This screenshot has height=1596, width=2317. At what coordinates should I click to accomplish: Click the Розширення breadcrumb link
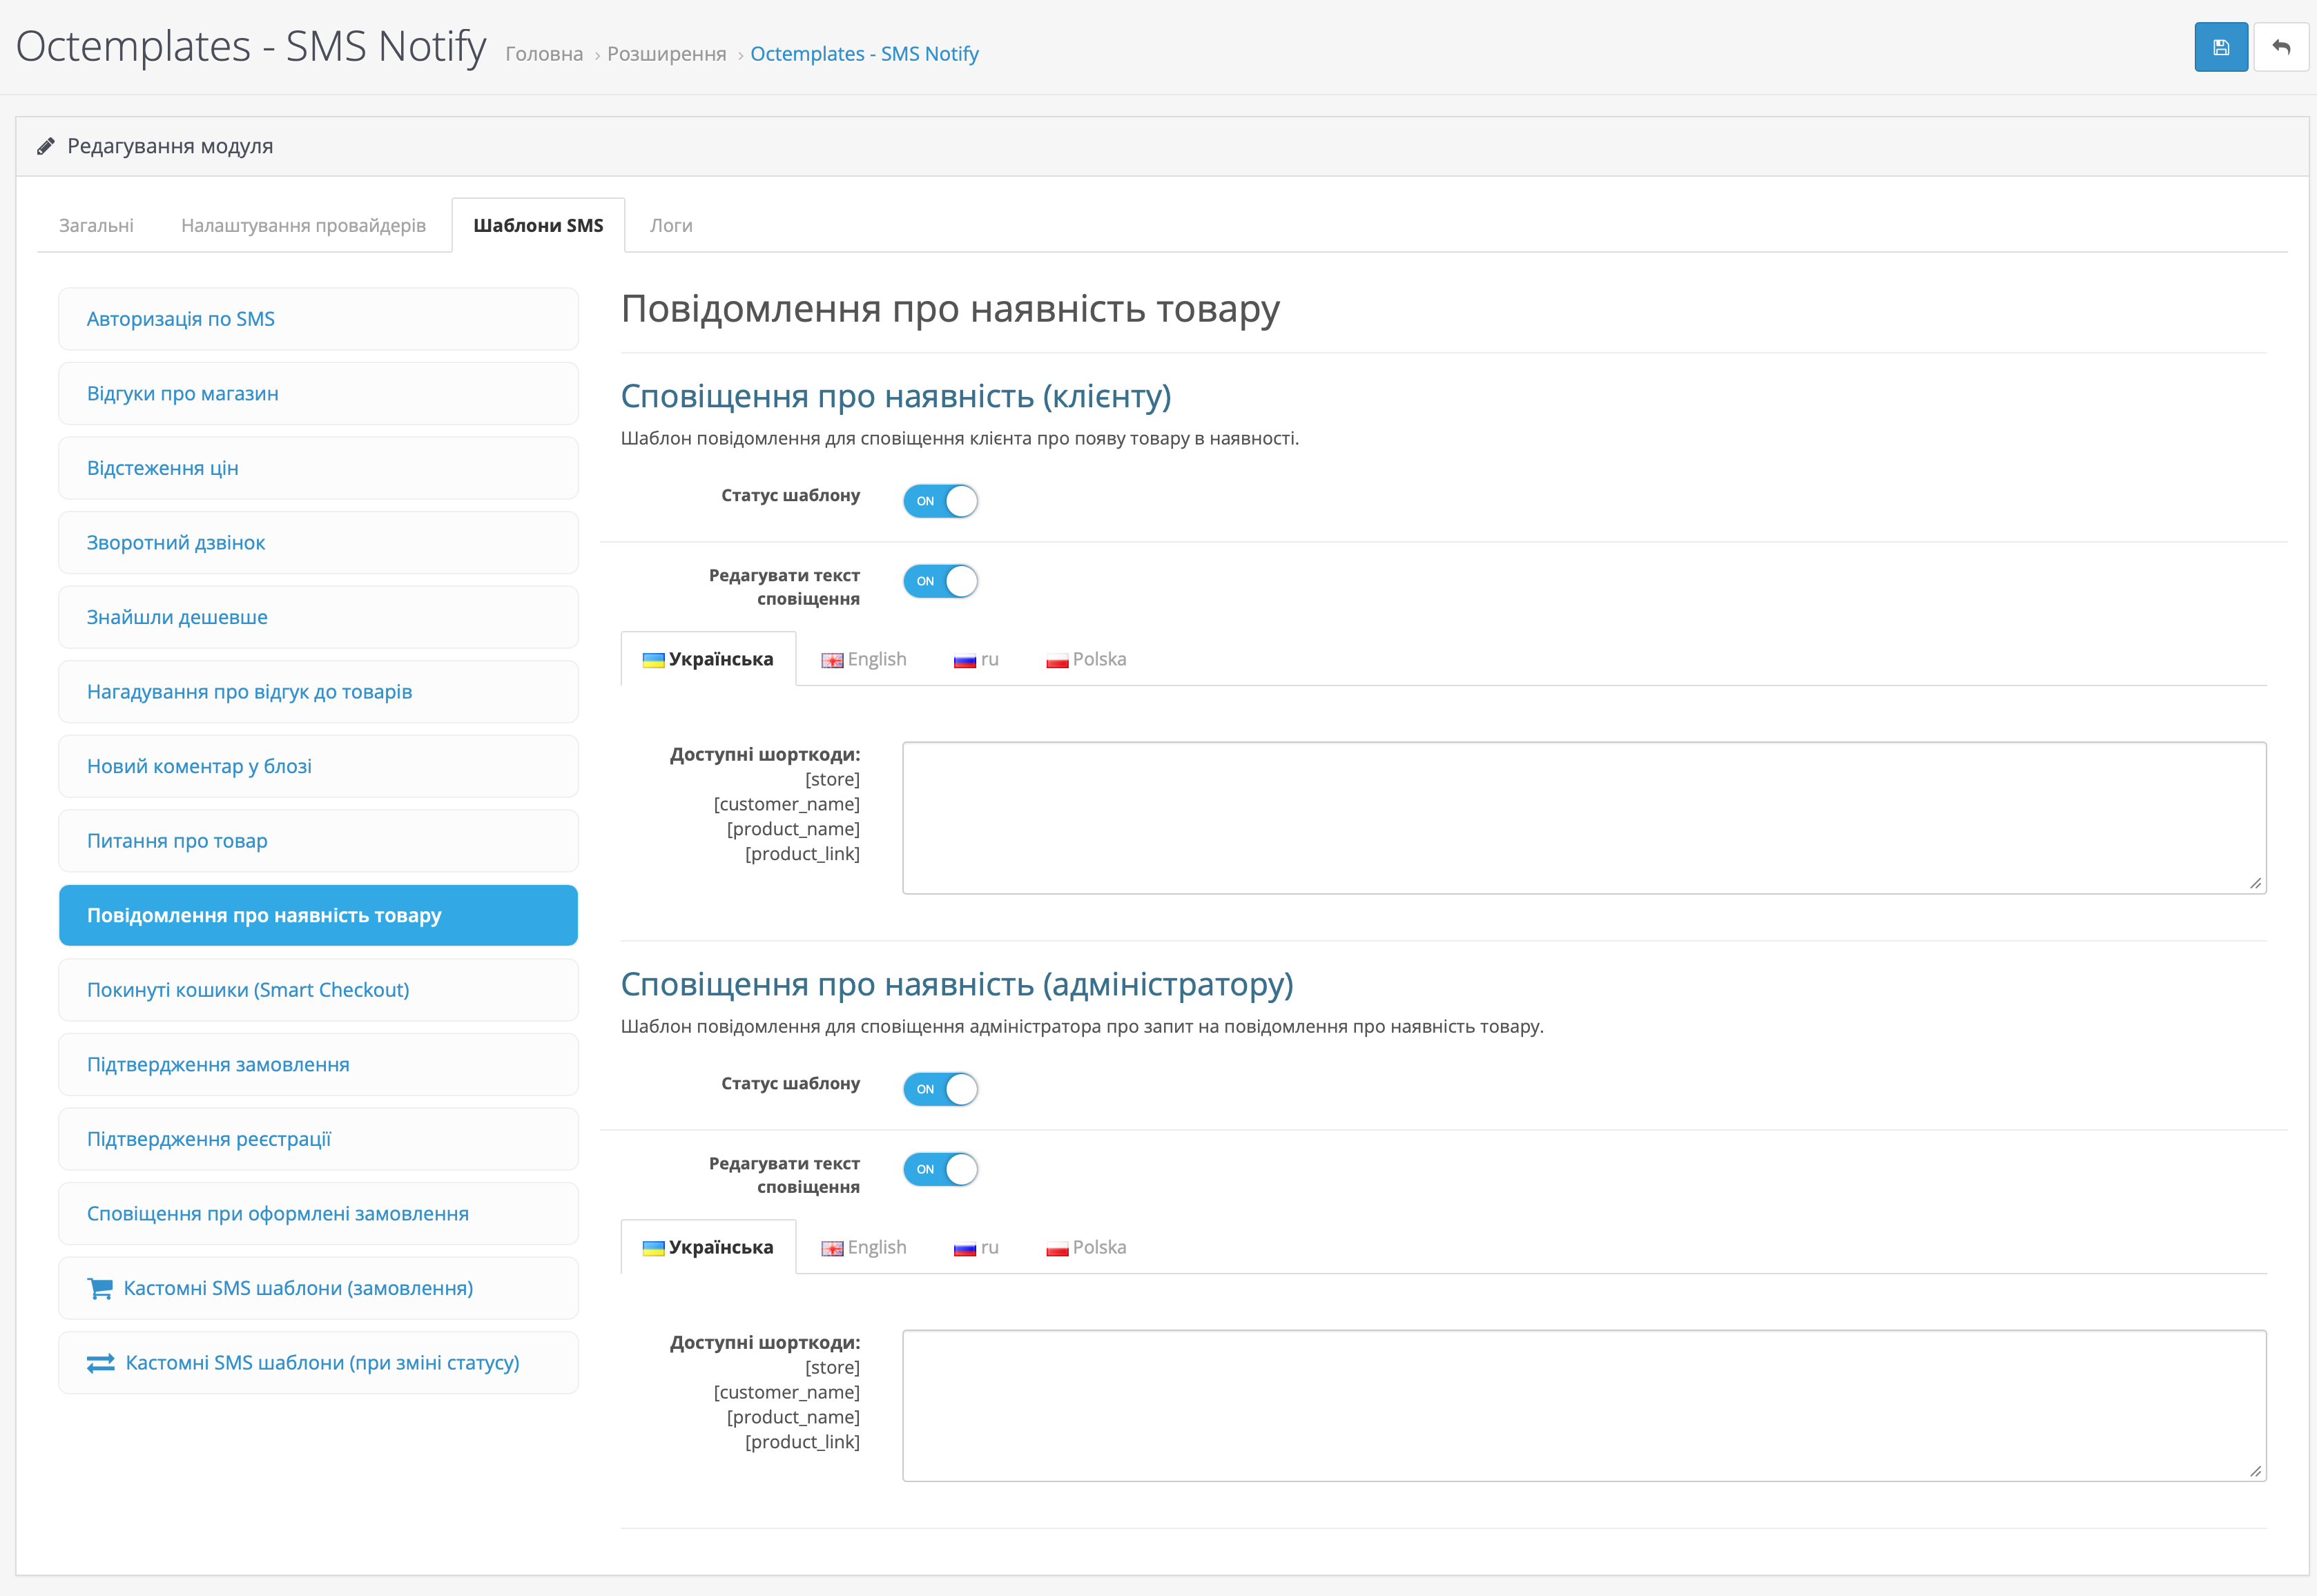click(x=666, y=54)
